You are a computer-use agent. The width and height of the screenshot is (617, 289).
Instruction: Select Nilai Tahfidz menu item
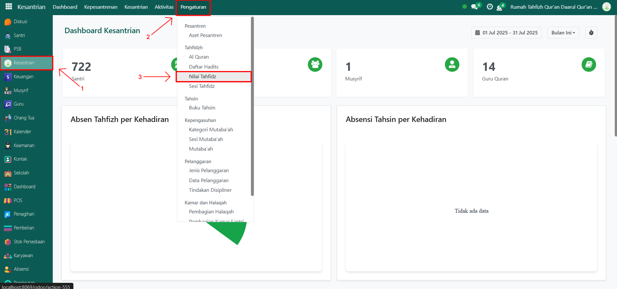point(203,77)
